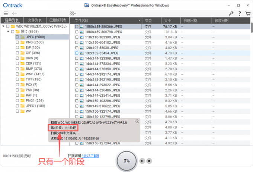253x172 pixels.
Task: Select the GIF (396) tree item
Action: [x=33, y=53]
